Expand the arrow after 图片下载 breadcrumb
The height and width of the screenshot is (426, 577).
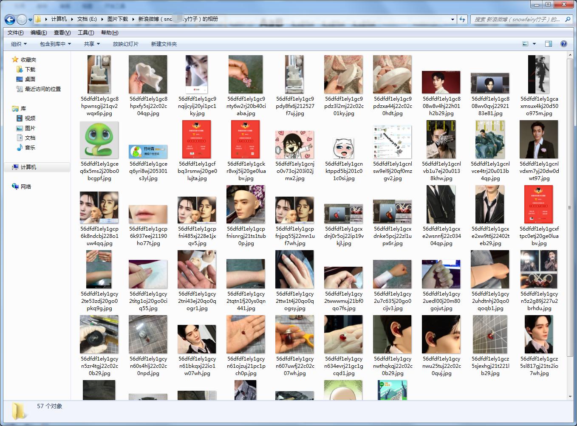tap(133, 19)
